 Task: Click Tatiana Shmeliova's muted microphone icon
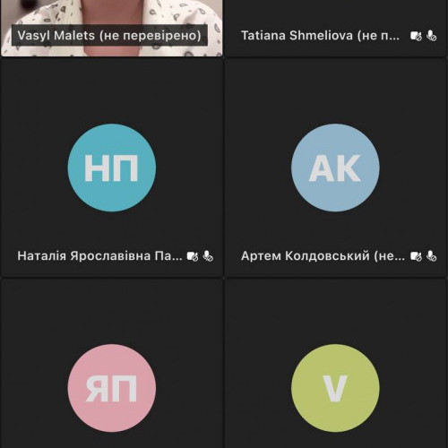tap(432, 36)
